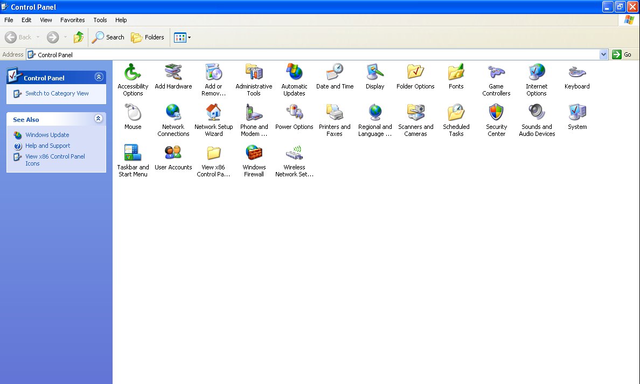Open the Edit menu
The height and width of the screenshot is (384, 640).
[26, 20]
